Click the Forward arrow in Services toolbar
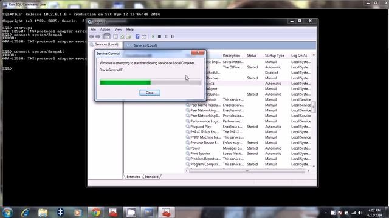Image resolution: width=389 pixels, height=218 pixels. (98, 36)
